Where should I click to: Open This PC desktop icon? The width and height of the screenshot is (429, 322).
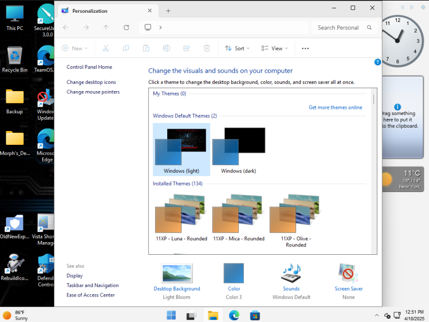point(15,18)
